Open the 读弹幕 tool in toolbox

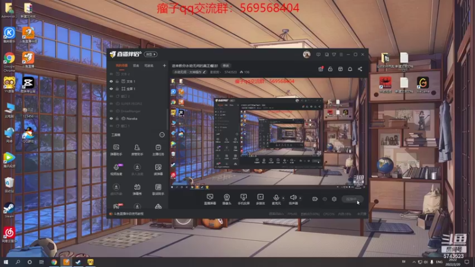click(x=158, y=170)
